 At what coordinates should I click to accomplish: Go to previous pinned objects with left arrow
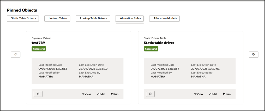pyautogui.click(x=16, y=54)
